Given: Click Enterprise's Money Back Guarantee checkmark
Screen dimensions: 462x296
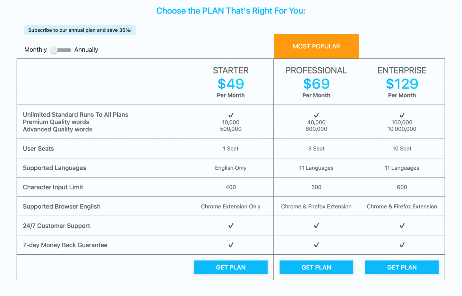Looking at the screenshot, I should [x=402, y=245].
